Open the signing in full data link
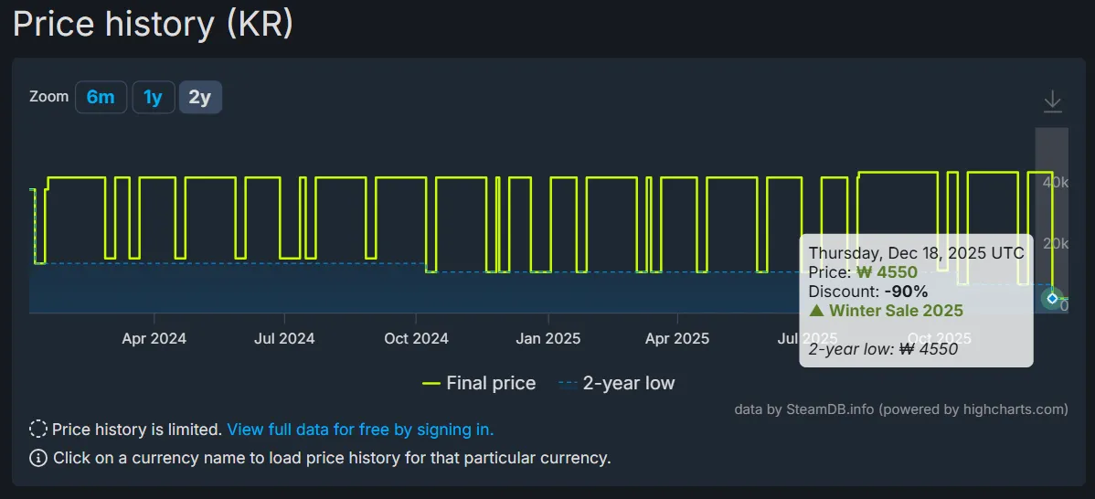Viewport: 1095px width, 499px height. [360, 430]
